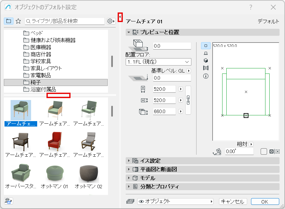Switch to folder view icon

(9, 21)
